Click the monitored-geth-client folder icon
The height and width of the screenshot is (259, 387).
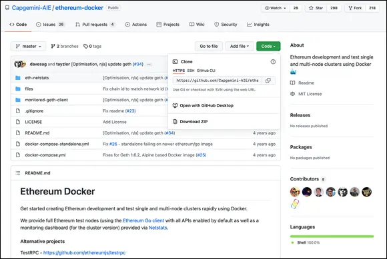pyautogui.click(x=18, y=100)
